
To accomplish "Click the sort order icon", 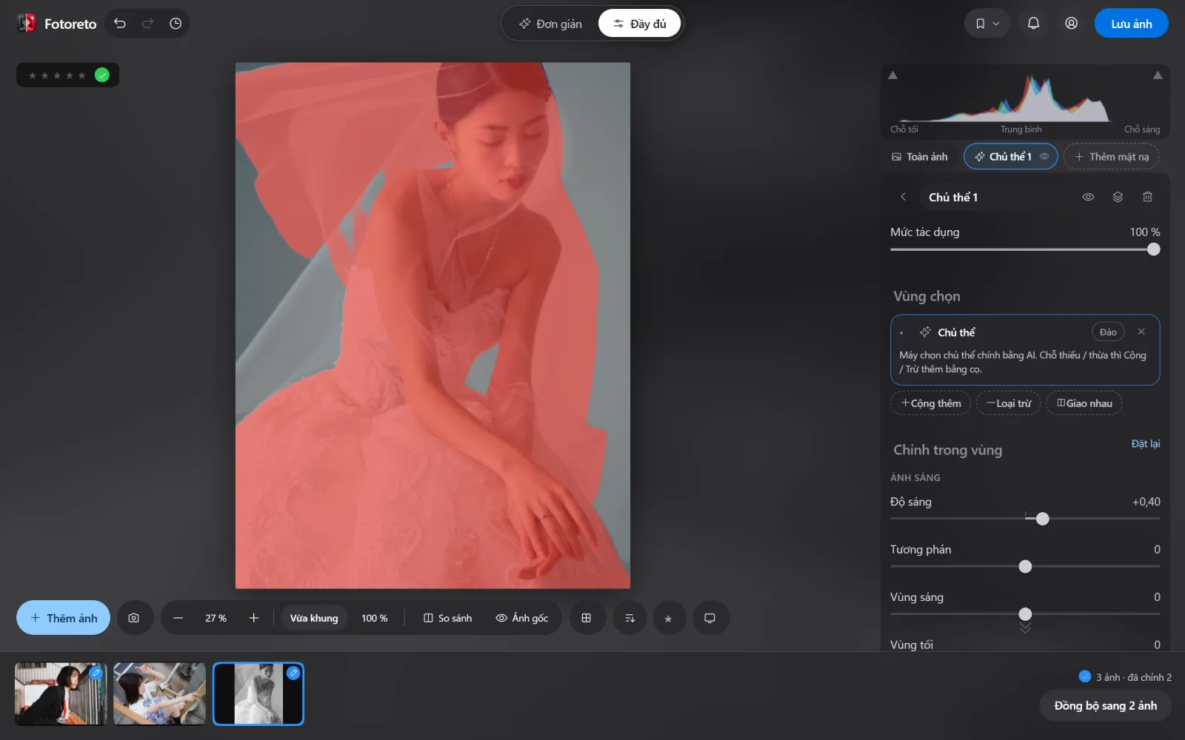I will tap(630, 618).
